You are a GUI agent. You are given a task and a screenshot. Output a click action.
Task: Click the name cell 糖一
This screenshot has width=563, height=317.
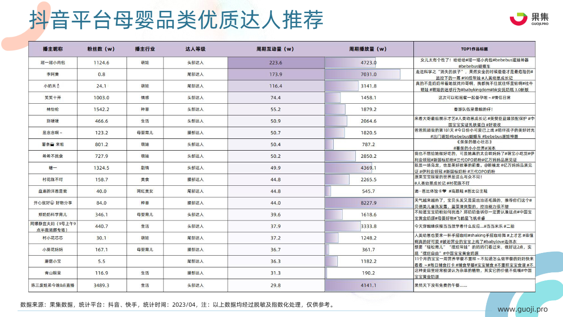click(x=53, y=168)
